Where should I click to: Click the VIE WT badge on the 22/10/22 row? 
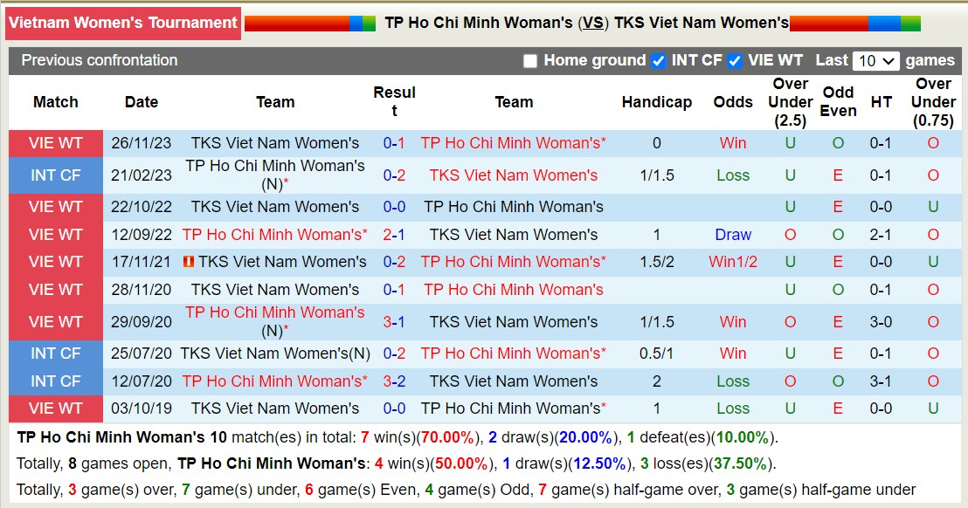coord(54,207)
